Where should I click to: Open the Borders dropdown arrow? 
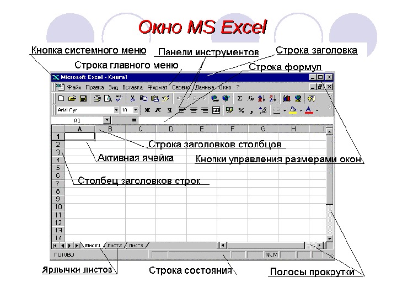pyautogui.click(x=285, y=110)
